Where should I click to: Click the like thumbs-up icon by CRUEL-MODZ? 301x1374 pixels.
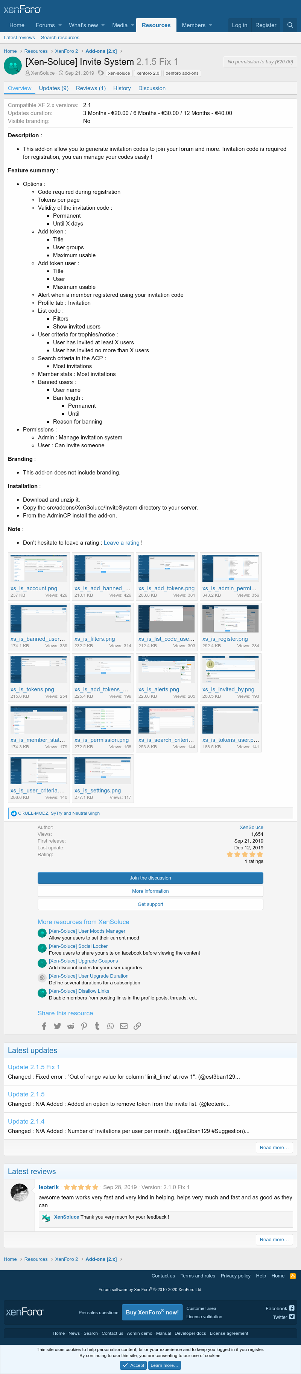pos(14,814)
